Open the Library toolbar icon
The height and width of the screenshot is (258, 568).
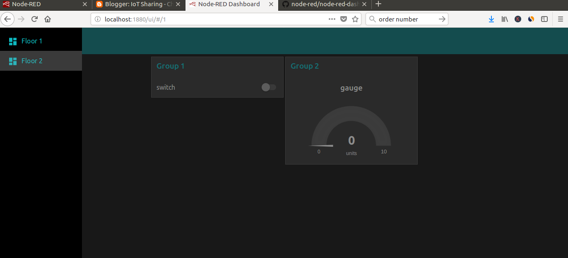tap(505, 19)
